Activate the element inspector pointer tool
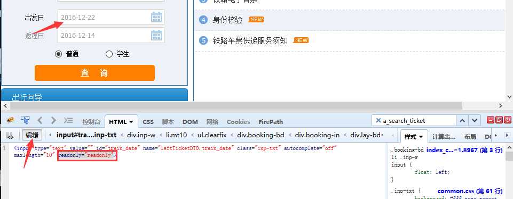The height and width of the screenshot is (199, 513). coord(25,120)
